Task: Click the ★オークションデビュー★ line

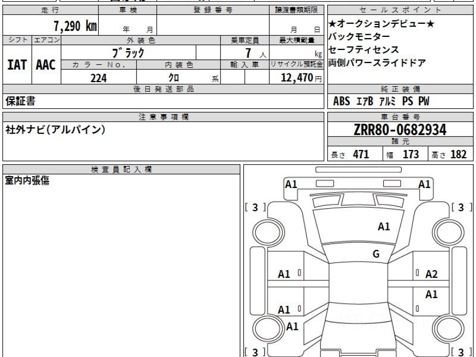Action: [382, 25]
